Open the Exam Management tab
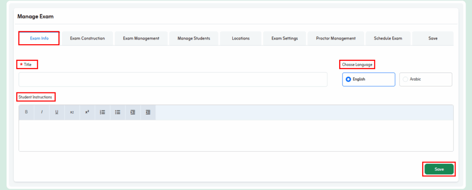The width and height of the screenshot is (472, 190). [141, 38]
